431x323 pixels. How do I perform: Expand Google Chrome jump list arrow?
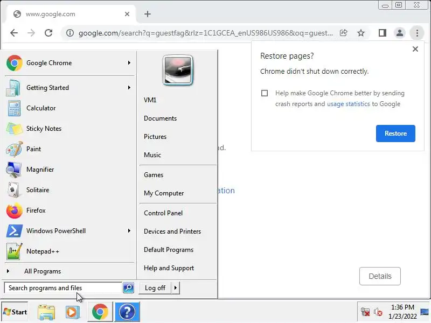coord(129,63)
